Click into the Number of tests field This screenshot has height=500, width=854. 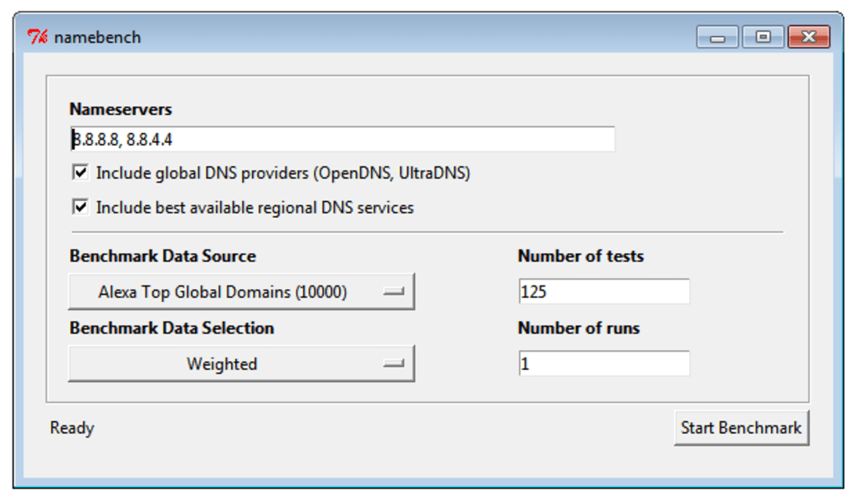pos(604,291)
